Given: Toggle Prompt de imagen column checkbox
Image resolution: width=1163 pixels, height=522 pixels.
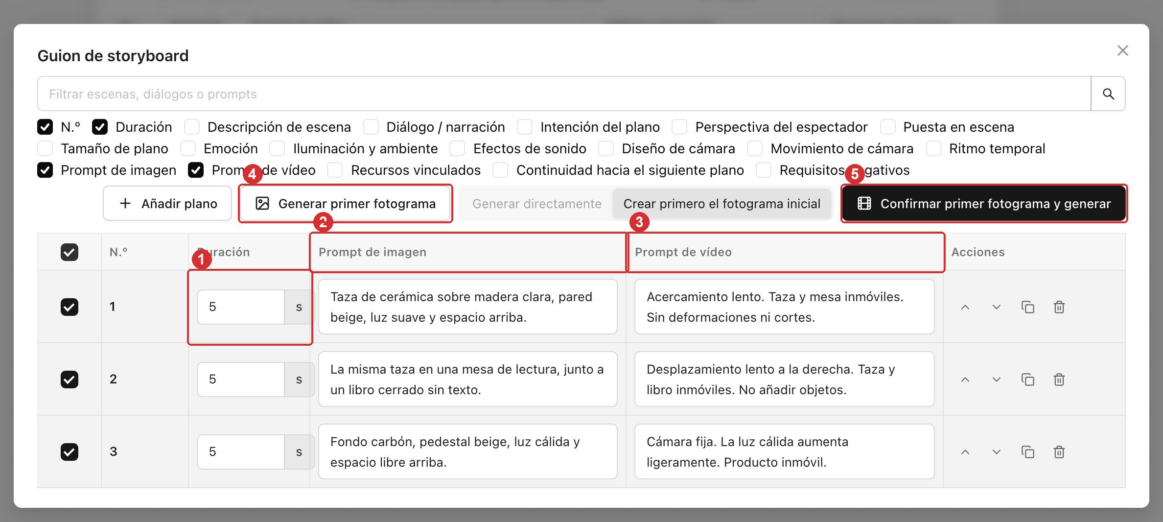Looking at the screenshot, I should pos(45,170).
